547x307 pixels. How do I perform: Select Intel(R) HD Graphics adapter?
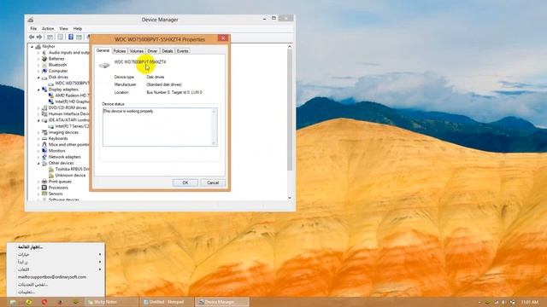pyautogui.click(x=72, y=101)
